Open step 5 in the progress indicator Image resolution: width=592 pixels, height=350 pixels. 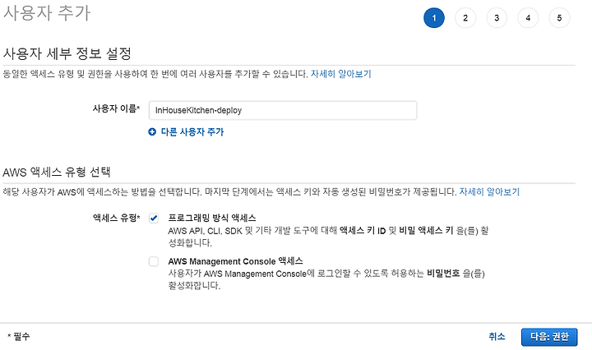pos(559,18)
